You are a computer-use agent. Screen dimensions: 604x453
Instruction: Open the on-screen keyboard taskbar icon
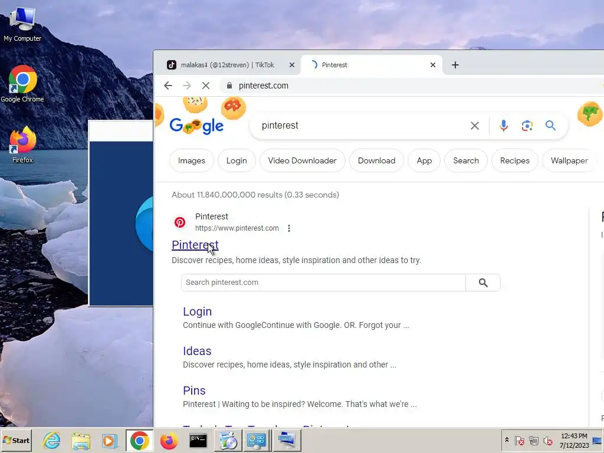[x=287, y=440]
